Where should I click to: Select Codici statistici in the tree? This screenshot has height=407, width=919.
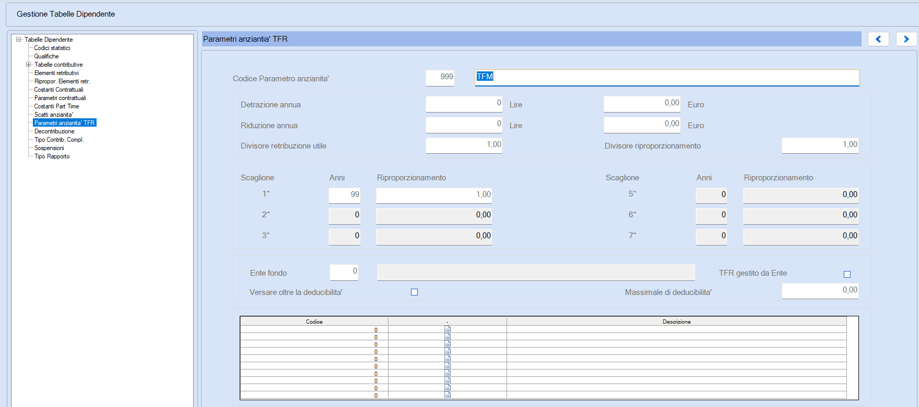pos(52,48)
